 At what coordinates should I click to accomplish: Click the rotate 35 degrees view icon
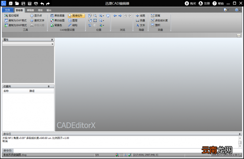[90, 25]
